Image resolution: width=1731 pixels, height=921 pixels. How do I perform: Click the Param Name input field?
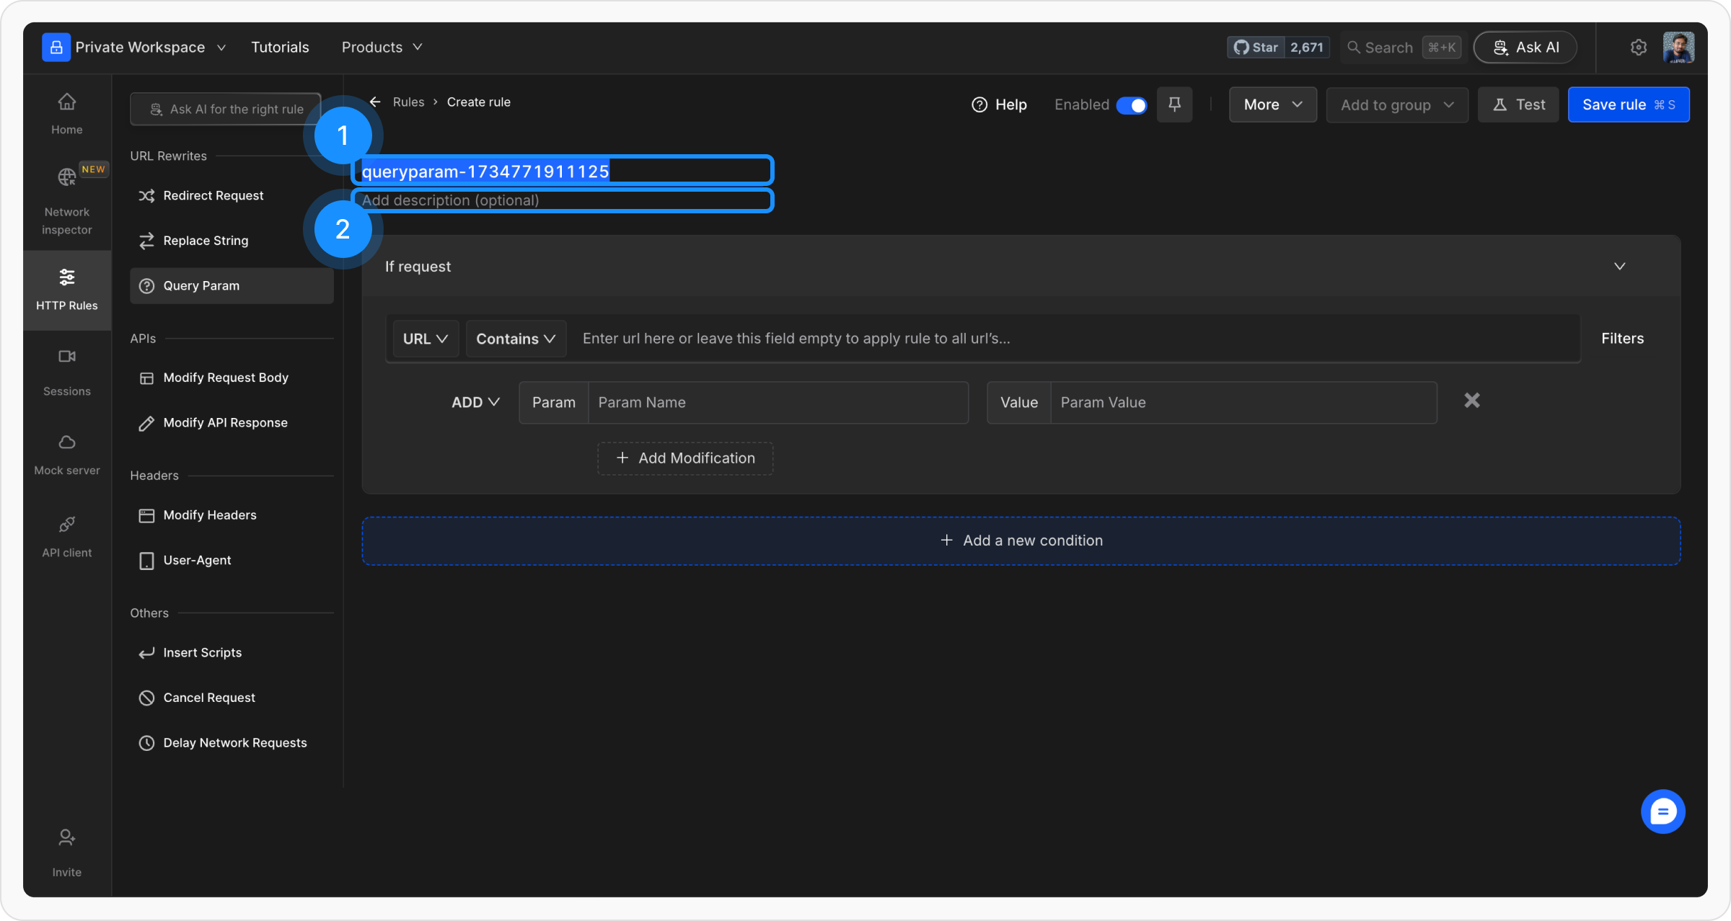778,403
